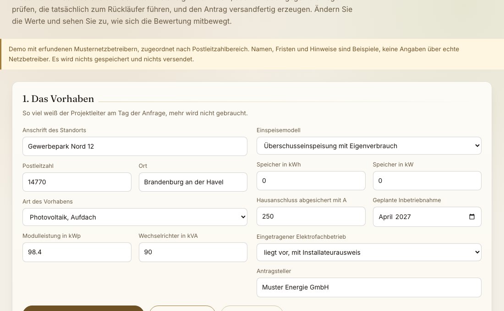Screen dimensions: 504x311
Task: Click the Anschrift des Standorts input field
Action: coord(135,146)
